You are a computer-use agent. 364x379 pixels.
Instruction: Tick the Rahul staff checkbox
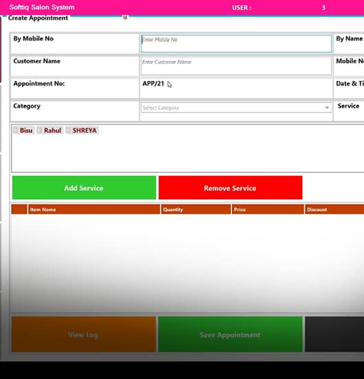click(x=40, y=130)
